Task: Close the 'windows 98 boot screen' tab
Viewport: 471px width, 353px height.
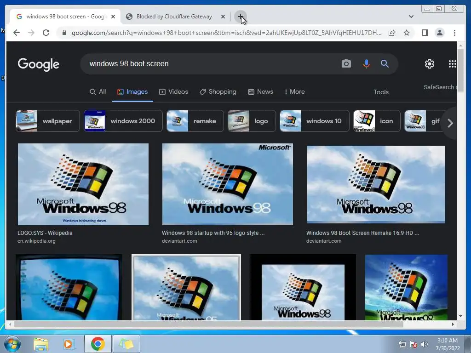Action: tap(113, 17)
